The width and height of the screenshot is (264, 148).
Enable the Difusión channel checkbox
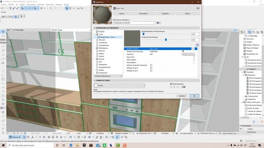[97, 40]
